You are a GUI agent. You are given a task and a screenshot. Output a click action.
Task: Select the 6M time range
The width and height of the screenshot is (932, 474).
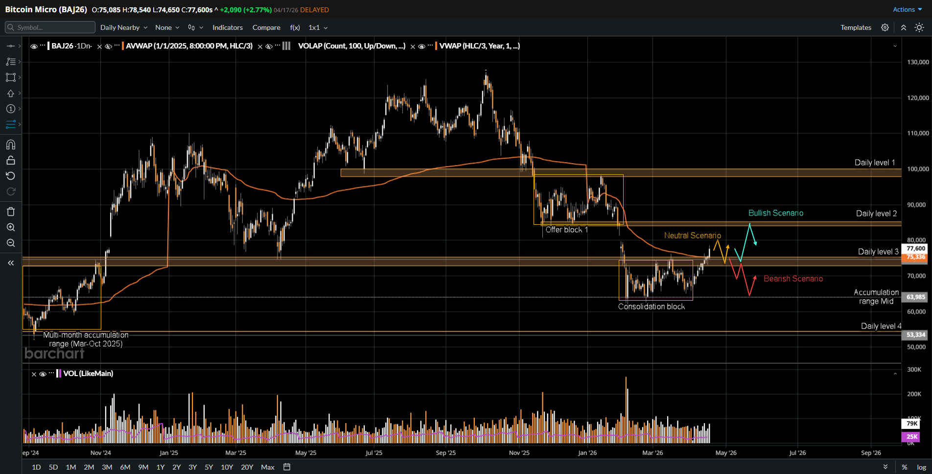tap(125, 467)
